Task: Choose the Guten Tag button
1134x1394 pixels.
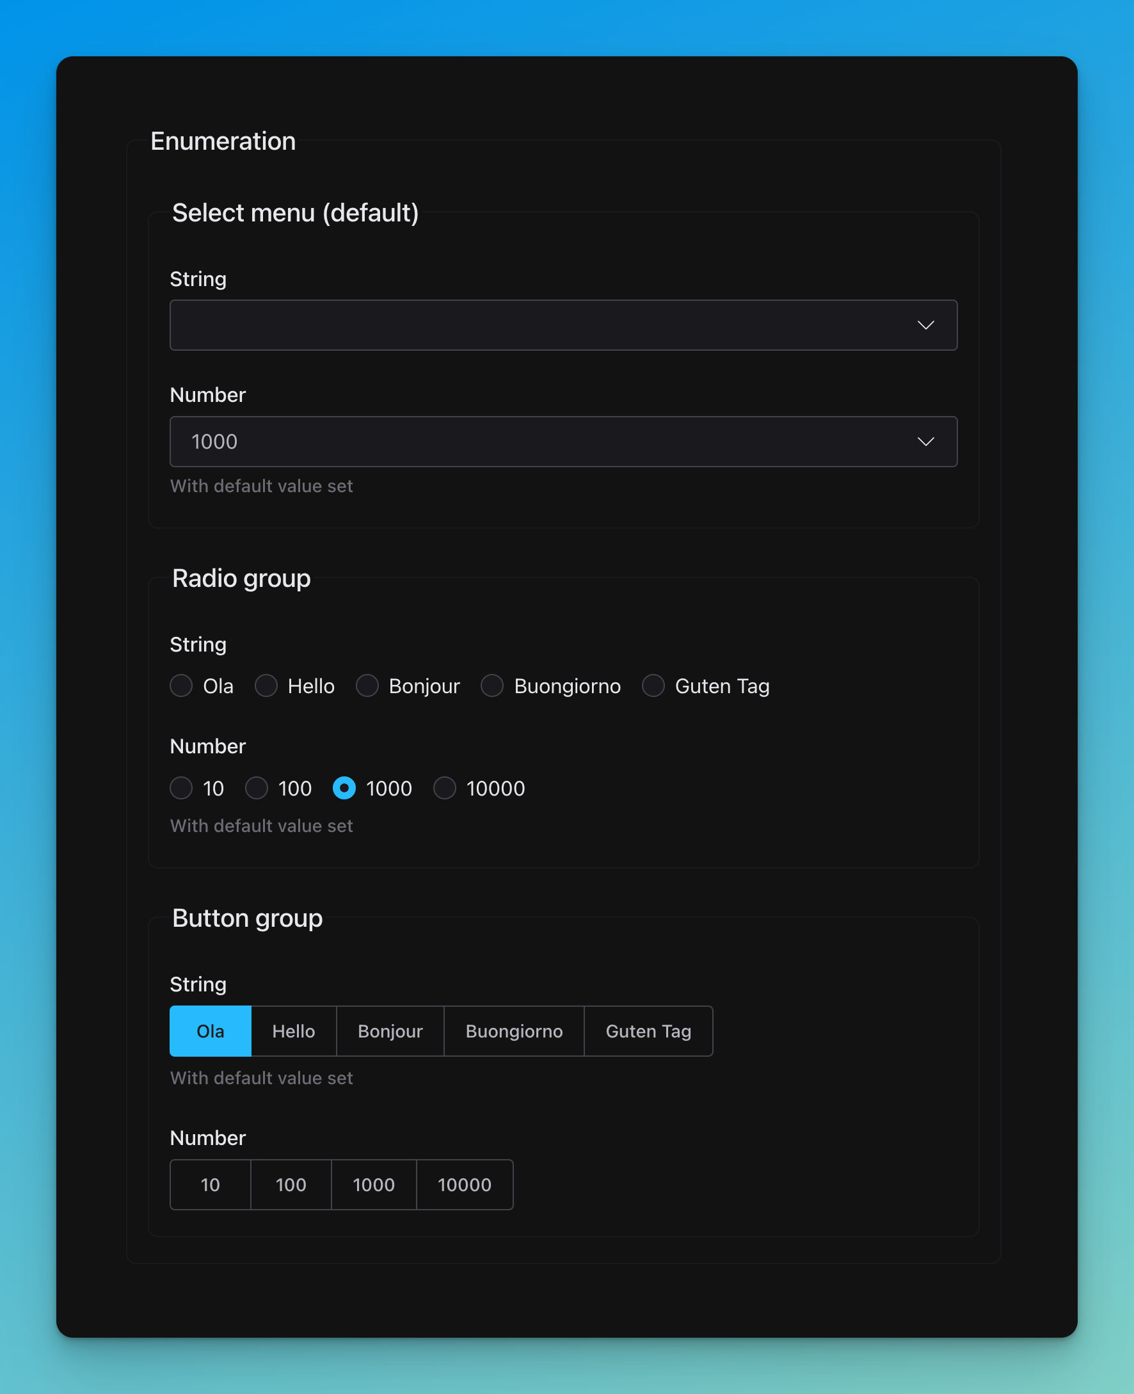Action: pyautogui.click(x=649, y=1031)
